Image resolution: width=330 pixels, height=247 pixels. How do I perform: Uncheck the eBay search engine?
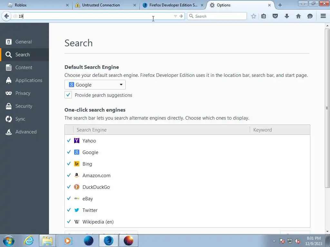click(69, 198)
